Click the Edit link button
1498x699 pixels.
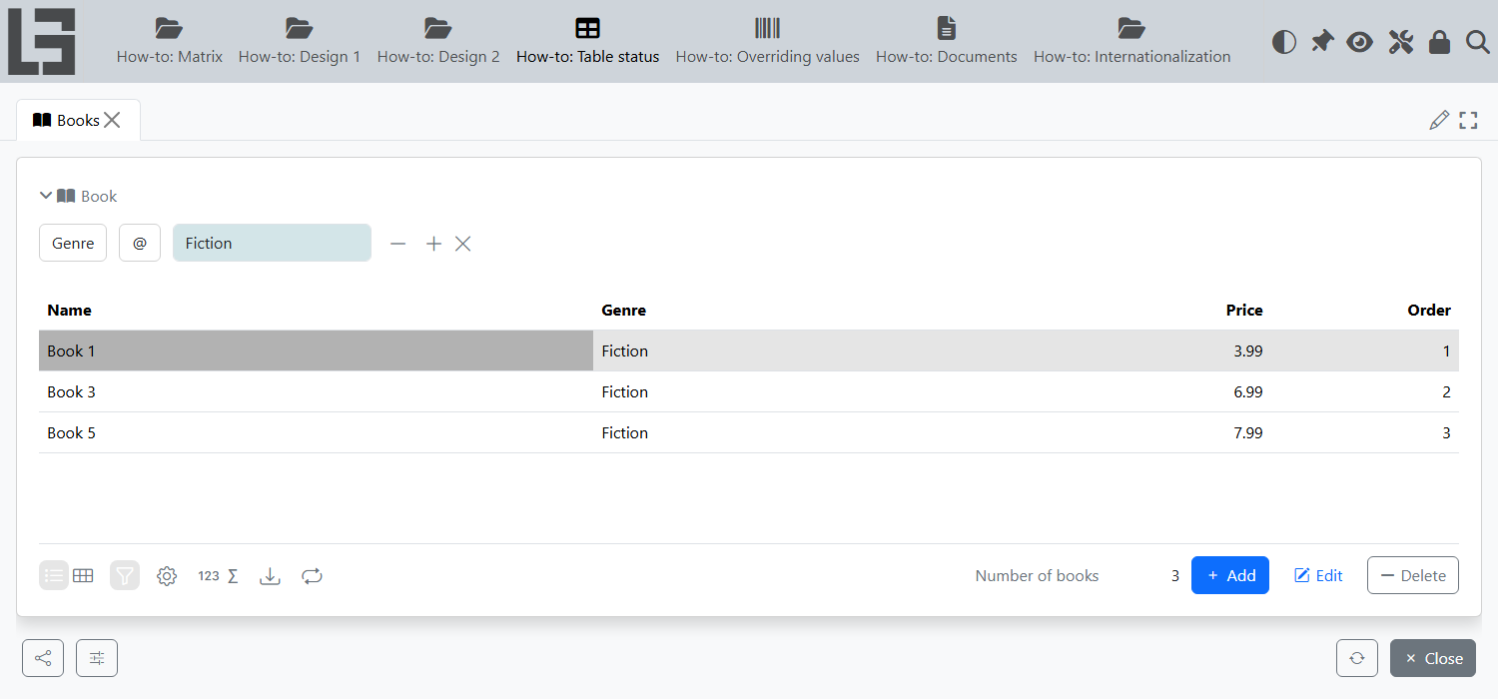click(1318, 575)
